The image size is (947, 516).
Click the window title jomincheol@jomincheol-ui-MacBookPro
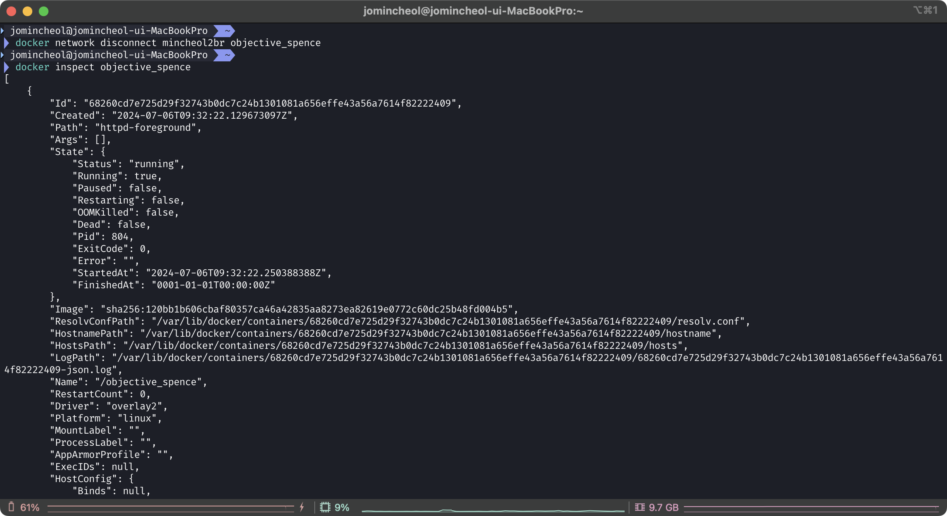[x=473, y=11]
